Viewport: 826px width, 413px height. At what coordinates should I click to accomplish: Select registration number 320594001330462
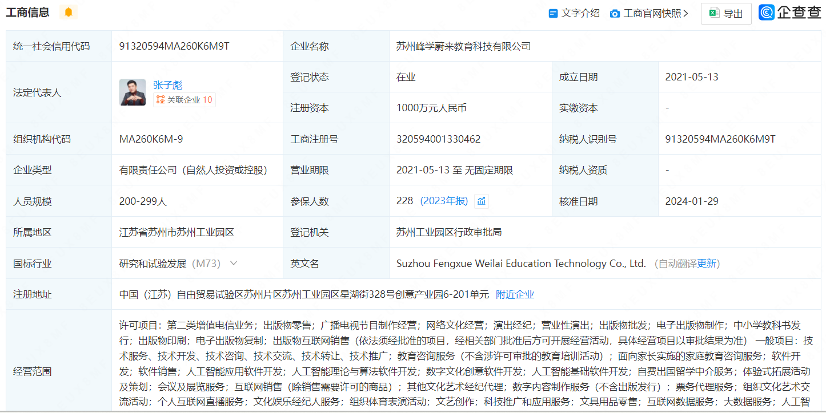point(439,139)
